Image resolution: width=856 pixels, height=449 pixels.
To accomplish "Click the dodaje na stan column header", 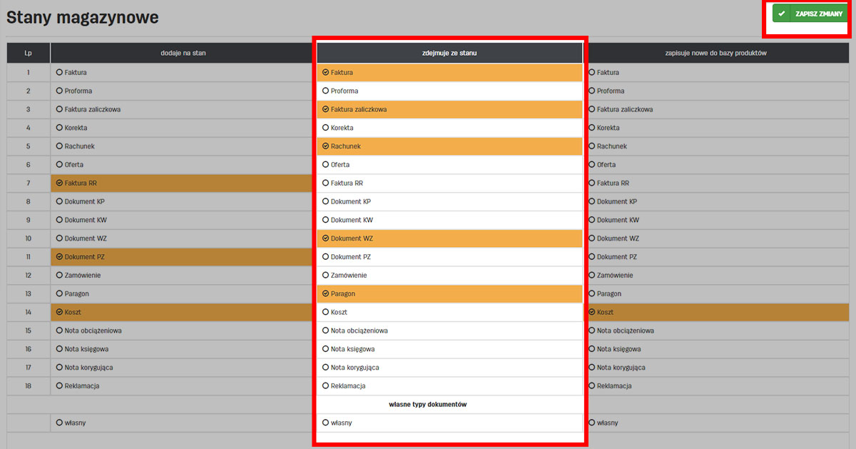I will tap(183, 53).
